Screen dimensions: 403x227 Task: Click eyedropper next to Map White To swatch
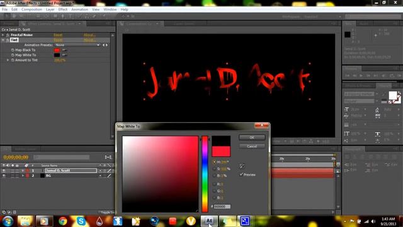(x=64, y=55)
